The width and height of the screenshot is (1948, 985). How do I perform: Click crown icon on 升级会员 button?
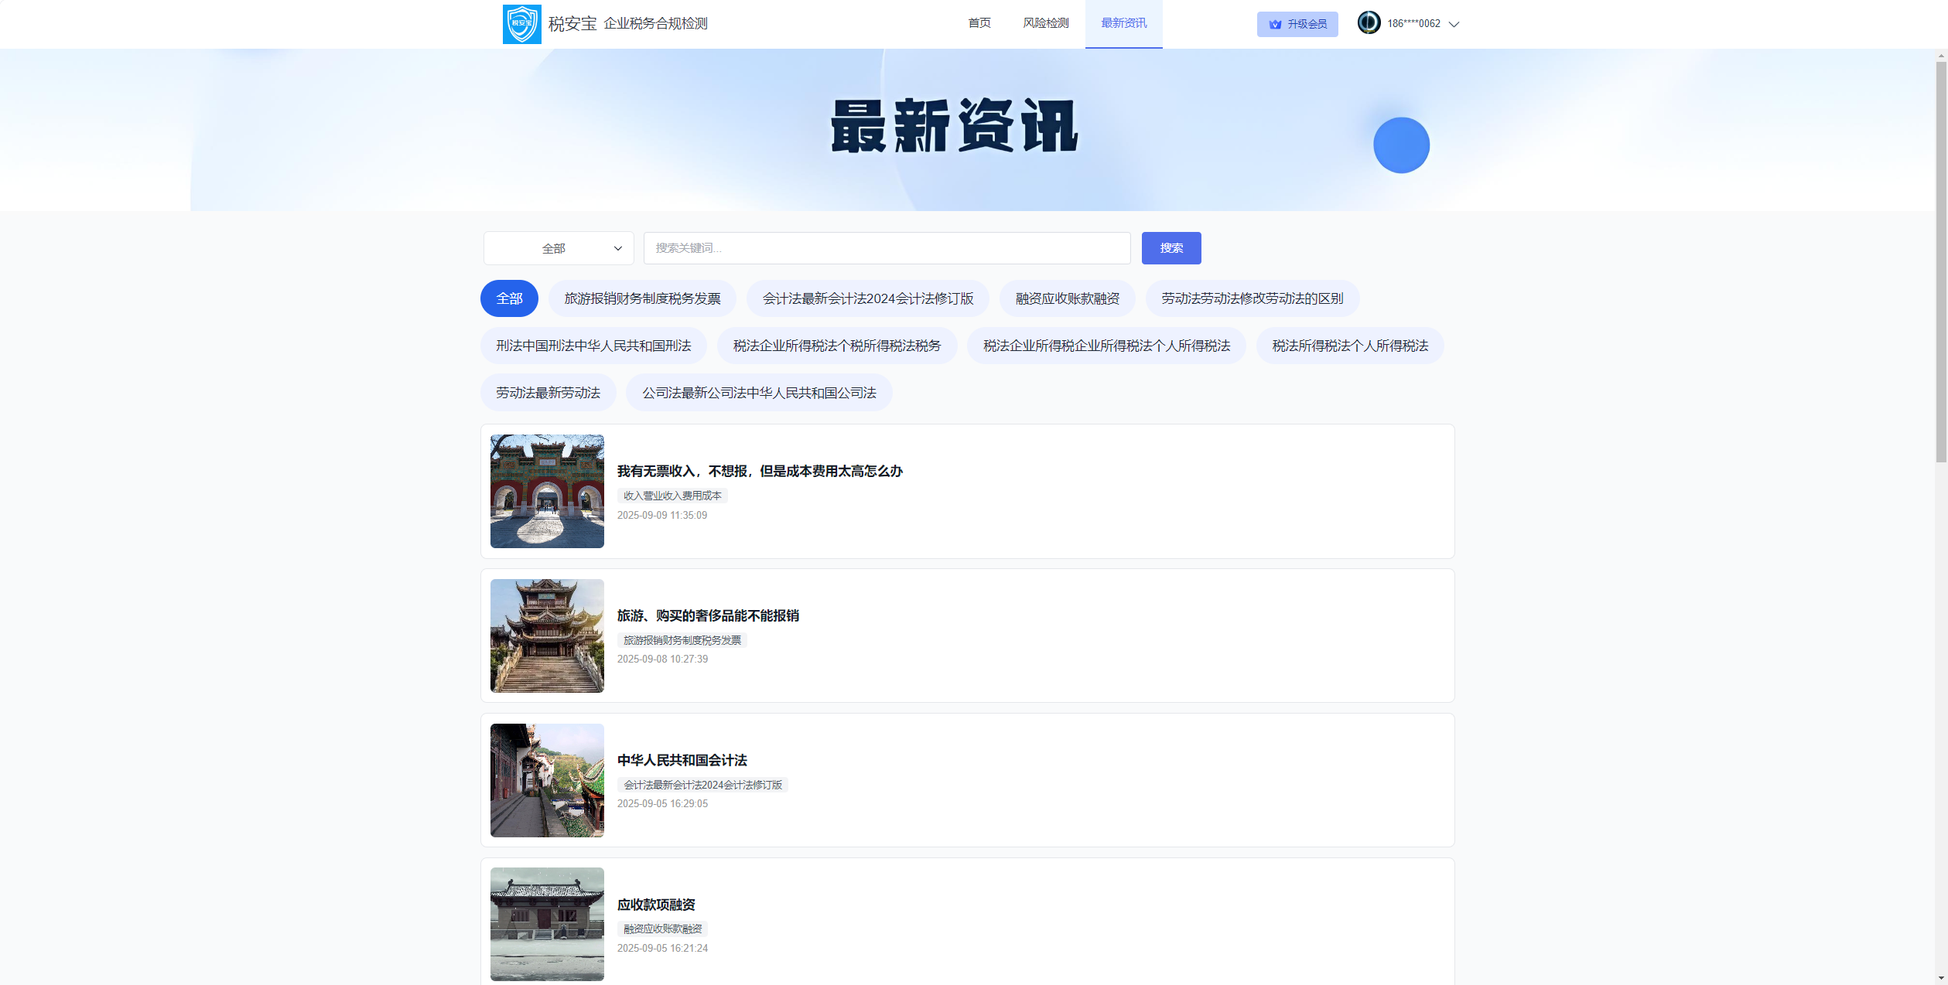point(1275,25)
